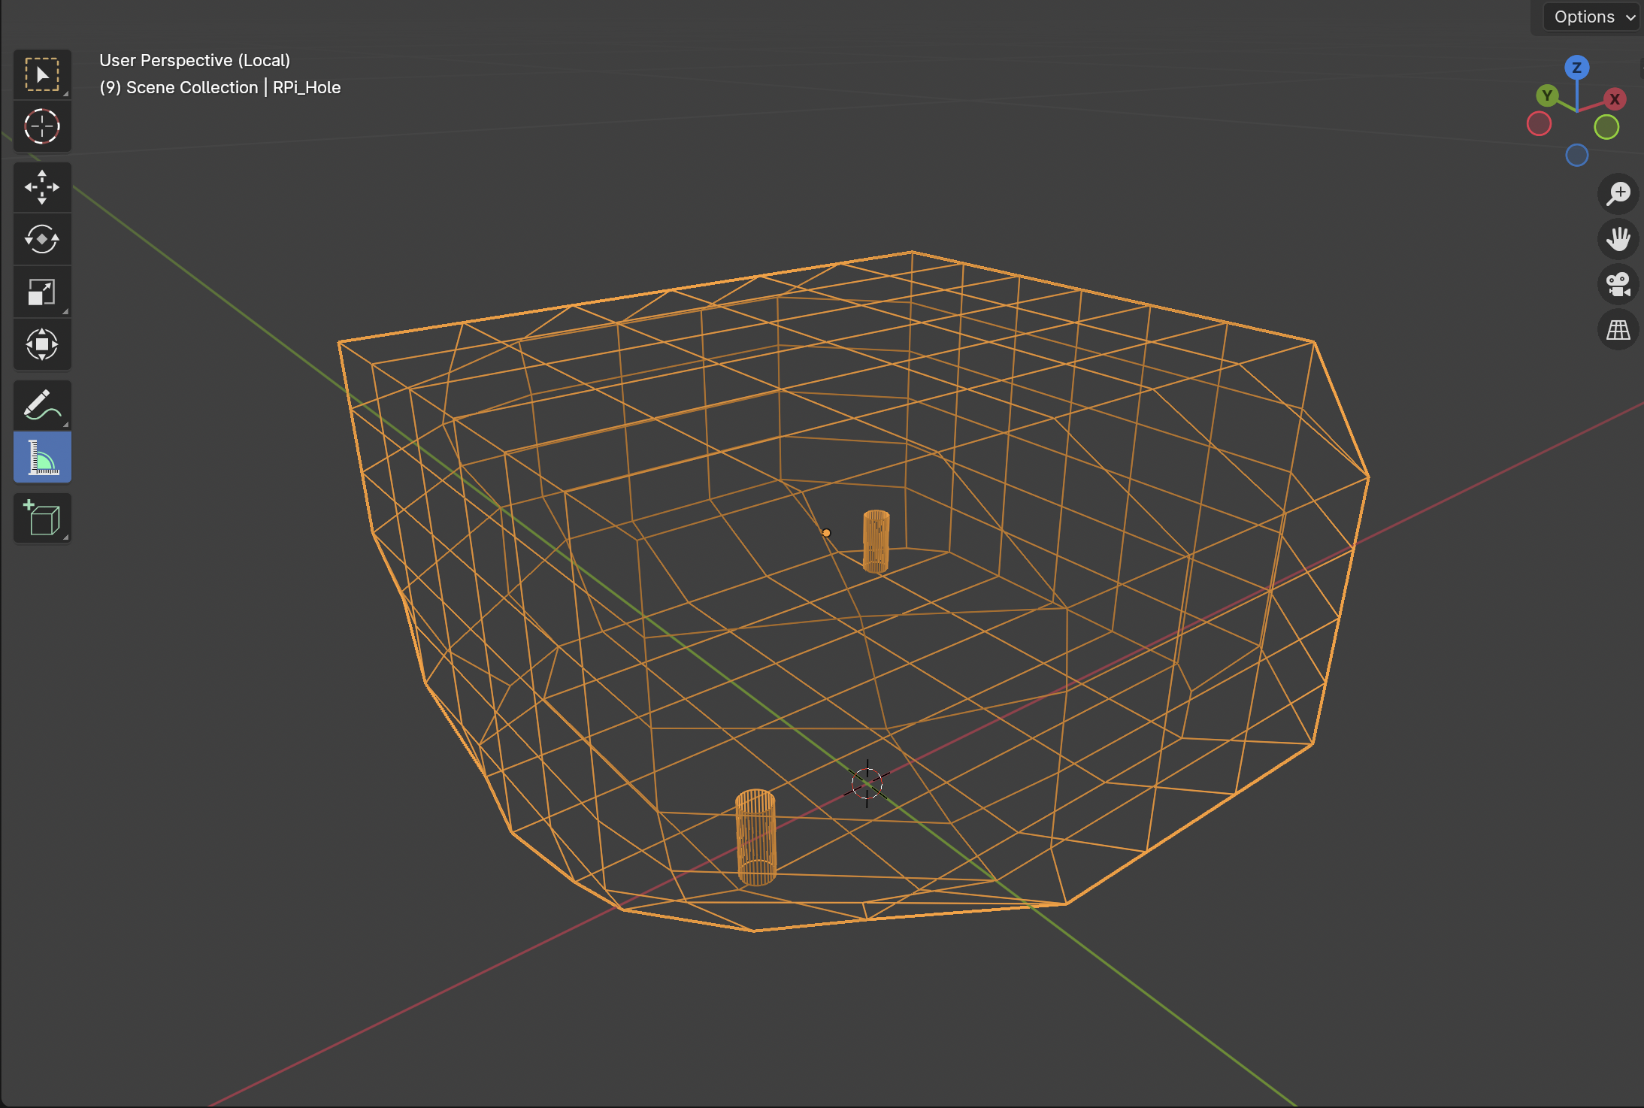Pan the view with the hand icon
This screenshot has width=1644, height=1108.
point(1617,238)
